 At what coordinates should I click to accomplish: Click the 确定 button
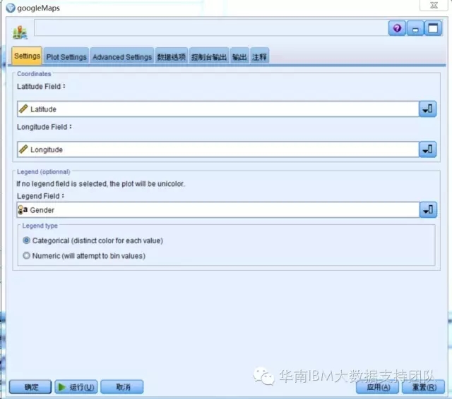point(31,387)
